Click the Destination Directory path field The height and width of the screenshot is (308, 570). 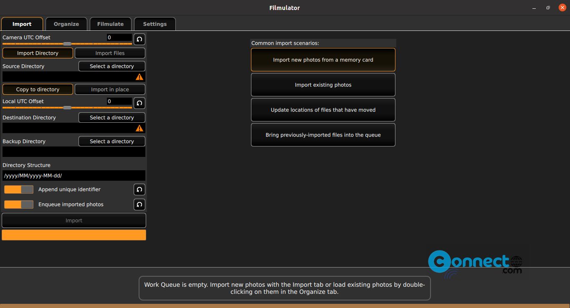pyautogui.click(x=74, y=128)
